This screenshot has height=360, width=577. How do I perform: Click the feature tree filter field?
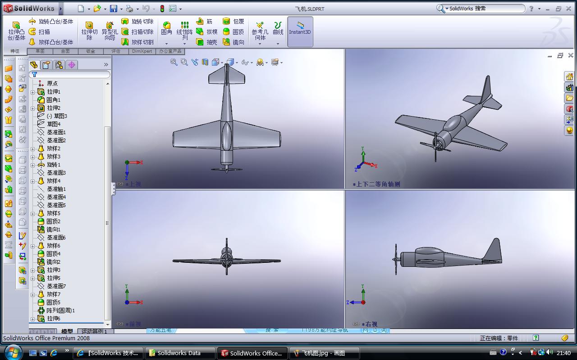[69, 74]
